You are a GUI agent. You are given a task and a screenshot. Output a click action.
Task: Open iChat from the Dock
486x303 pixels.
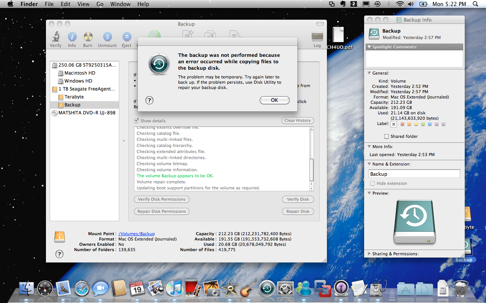click(x=101, y=289)
